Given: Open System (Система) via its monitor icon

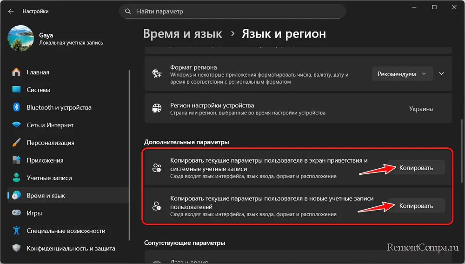Looking at the screenshot, I should point(16,90).
